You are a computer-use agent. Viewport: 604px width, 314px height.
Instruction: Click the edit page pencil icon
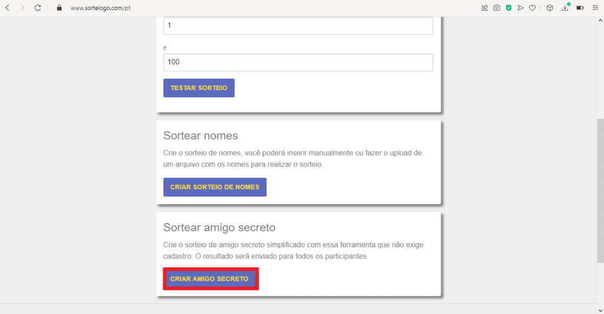pos(485,8)
